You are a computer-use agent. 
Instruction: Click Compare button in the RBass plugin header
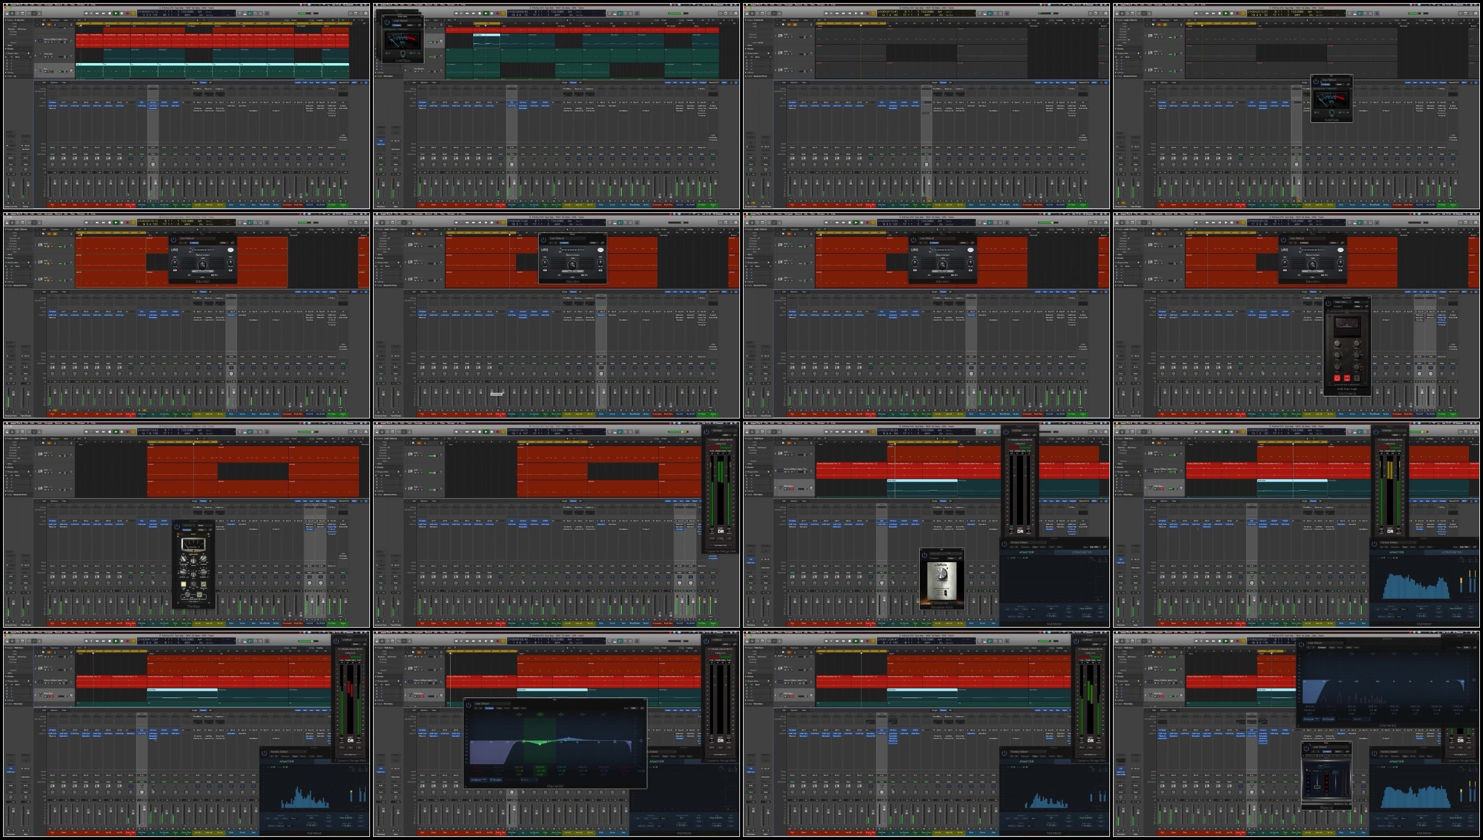pos(1327,751)
